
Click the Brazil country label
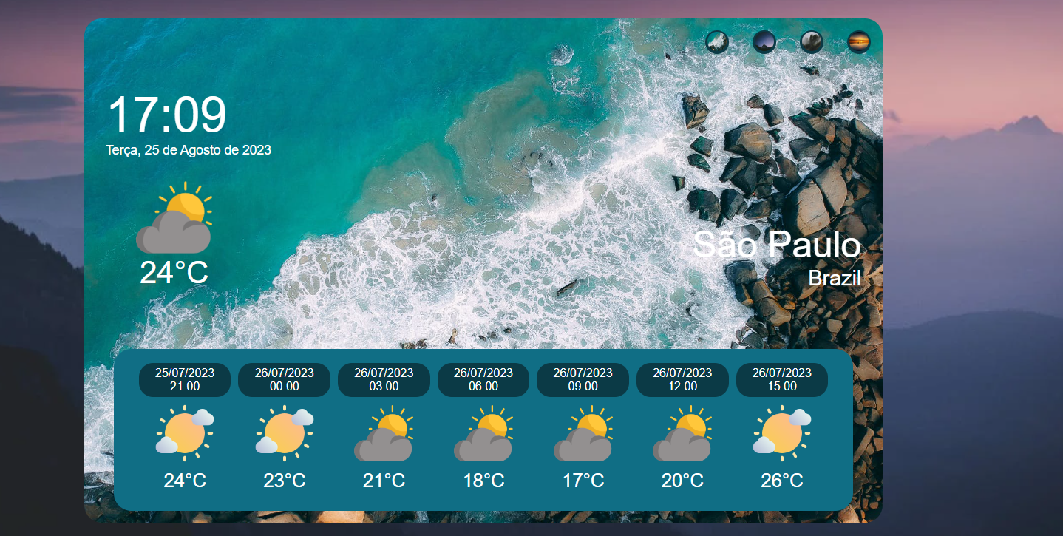click(x=836, y=279)
